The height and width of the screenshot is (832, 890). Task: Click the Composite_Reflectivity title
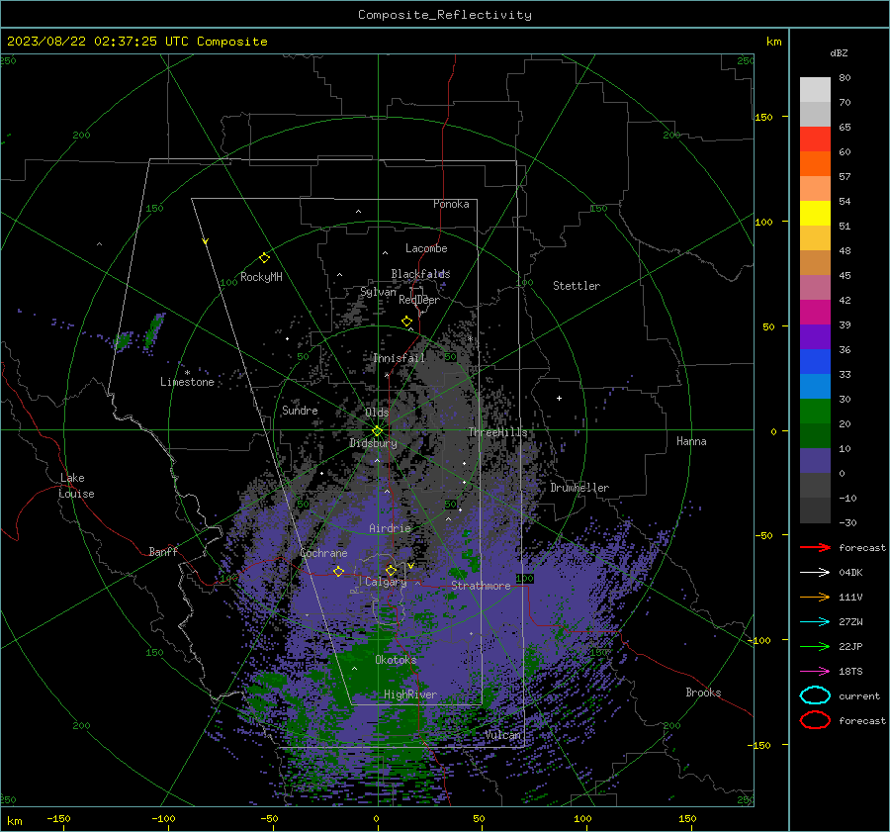click(x=444, y=15)
